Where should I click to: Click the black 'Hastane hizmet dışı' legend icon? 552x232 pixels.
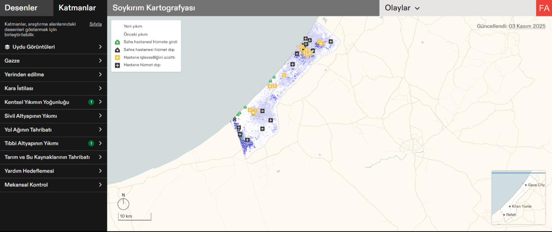117,65
